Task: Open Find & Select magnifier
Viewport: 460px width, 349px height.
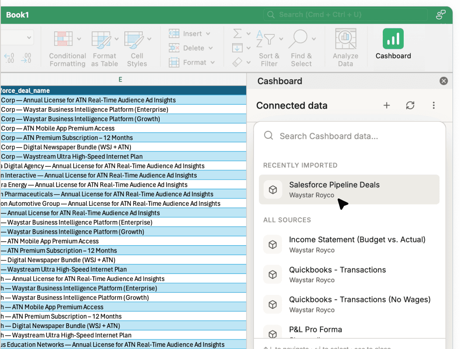Action: pyautogui.click(x=301, y=49)
